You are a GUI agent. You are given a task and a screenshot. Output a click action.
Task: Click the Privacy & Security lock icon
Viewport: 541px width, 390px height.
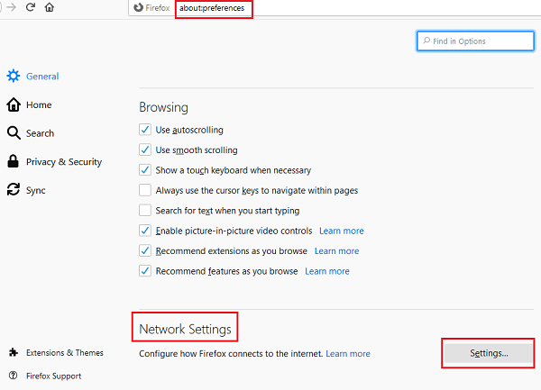tap(14, 162)
